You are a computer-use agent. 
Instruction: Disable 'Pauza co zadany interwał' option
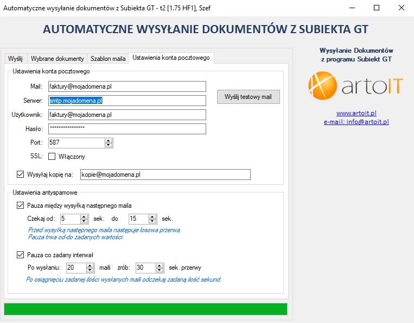(x=21, y=254)
